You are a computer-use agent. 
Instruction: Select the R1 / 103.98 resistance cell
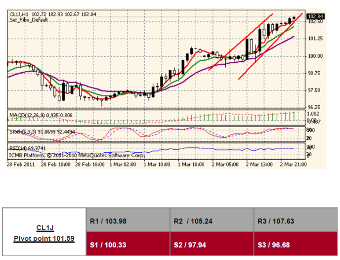[126, 221]
